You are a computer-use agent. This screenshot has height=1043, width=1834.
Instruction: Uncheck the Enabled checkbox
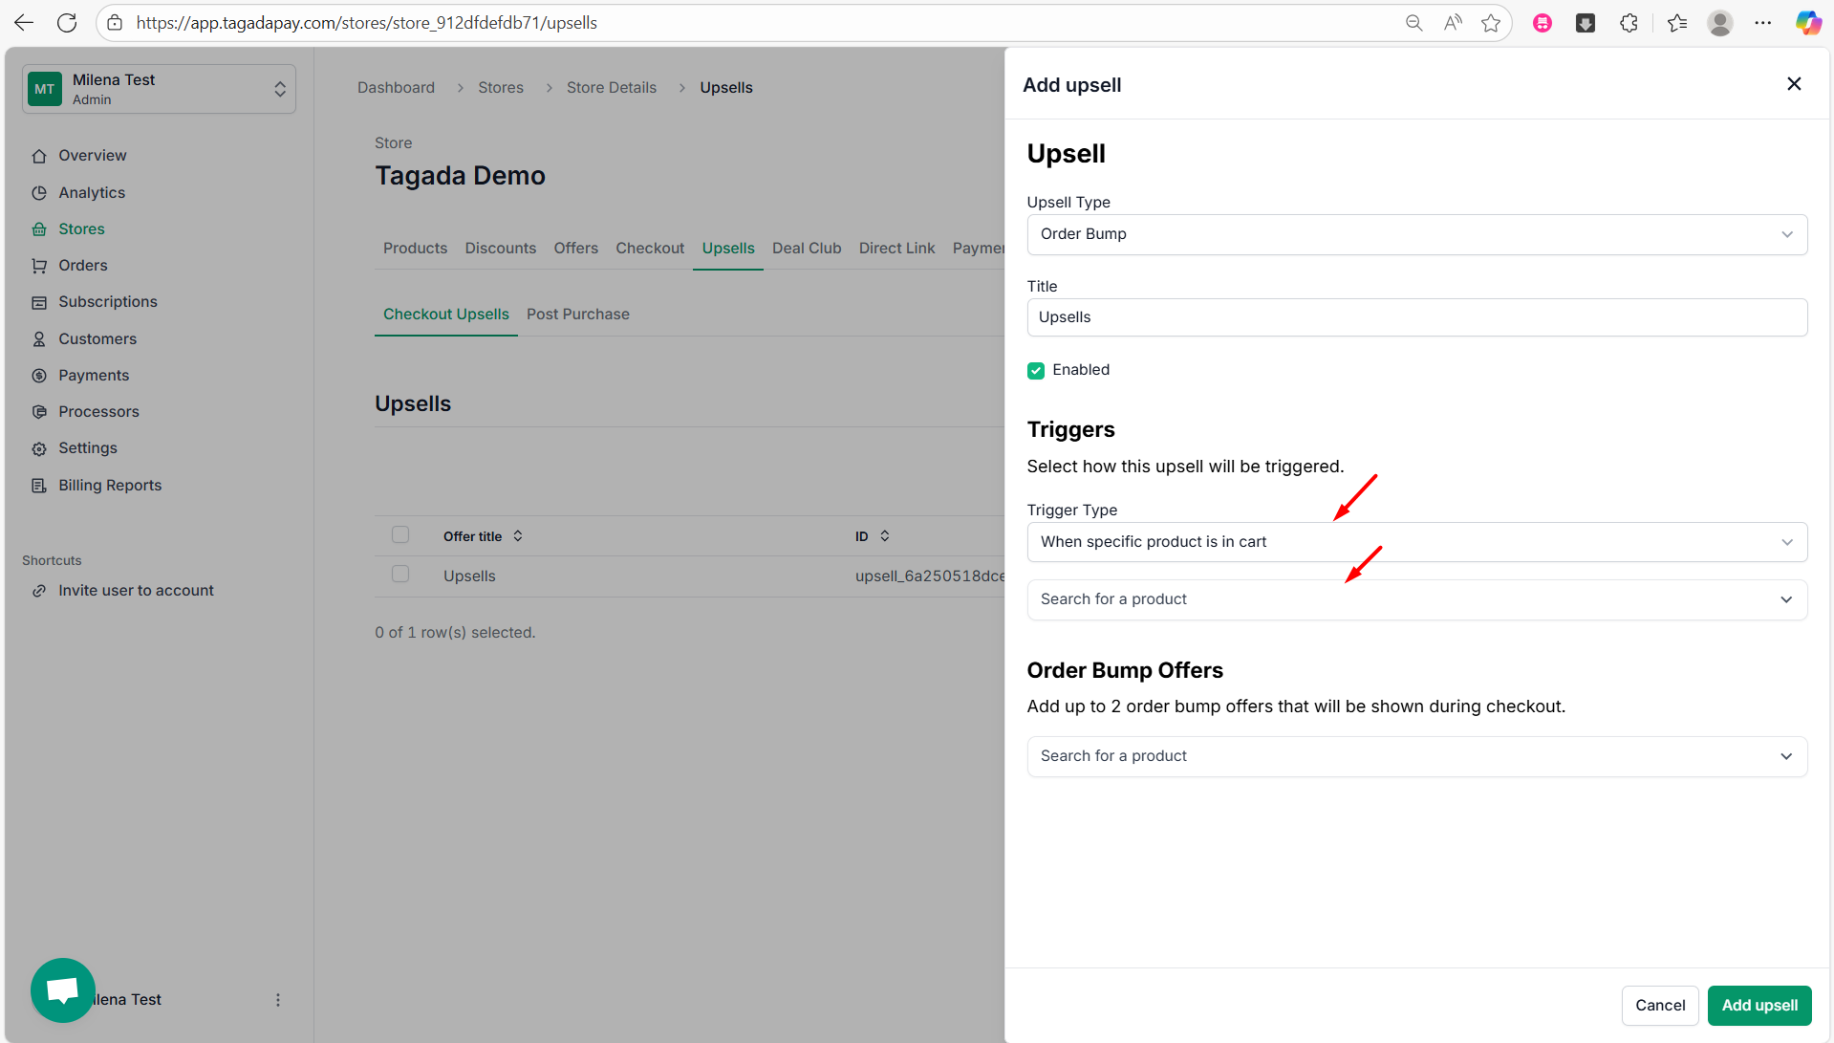(x=1036, y=371)
